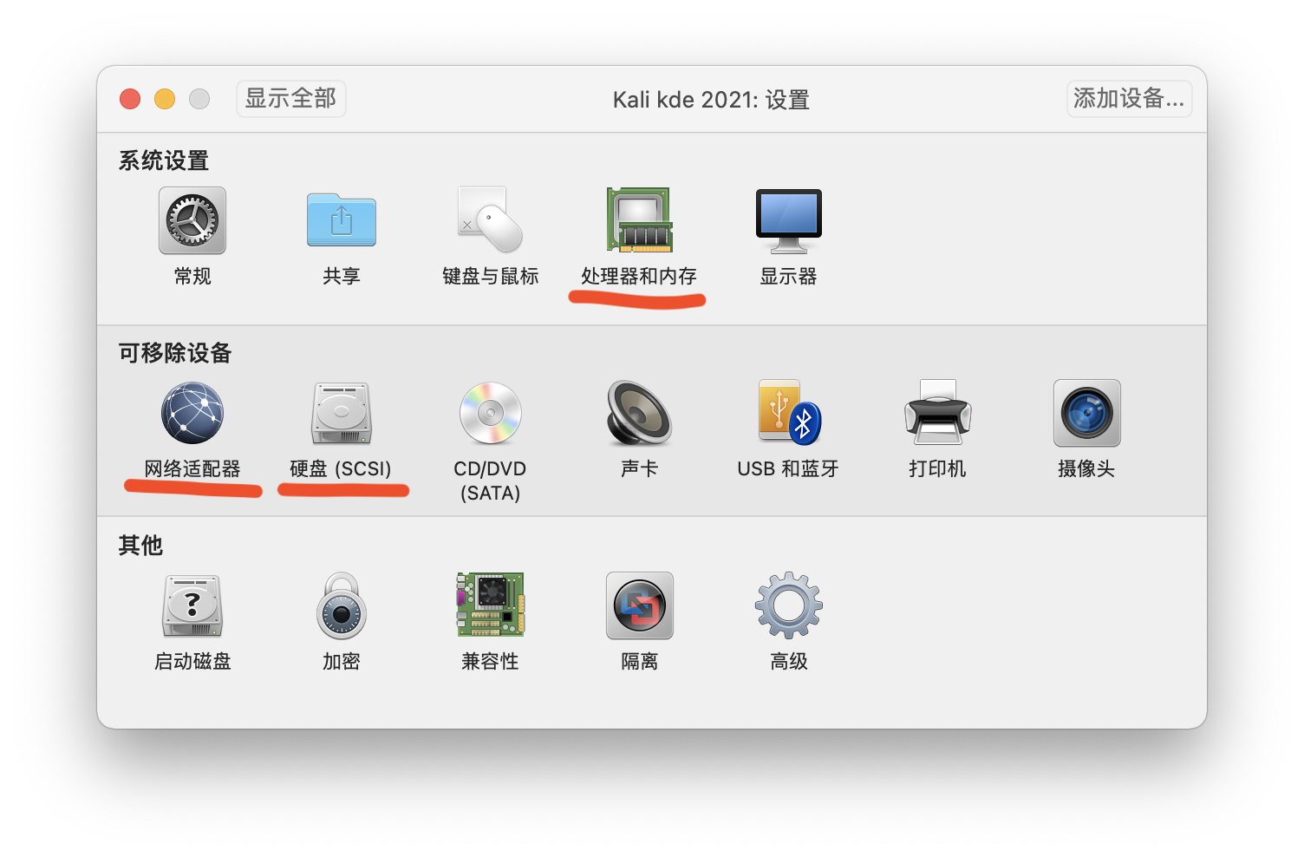Image resolution: width=1304 pixels, height=857 pixels.
Task: Open the 兼容性 compatibility circuit board icon
Action: (x=491, y=605)
